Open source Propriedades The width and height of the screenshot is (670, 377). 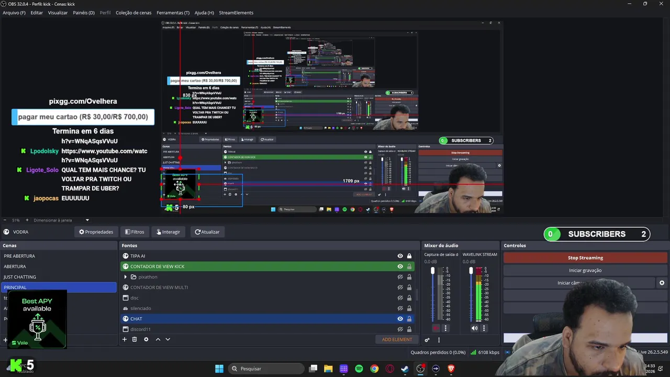click(x=96, y=232)
